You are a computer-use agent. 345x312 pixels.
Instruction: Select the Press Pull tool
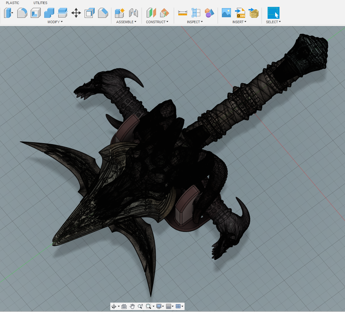[8, 13]
